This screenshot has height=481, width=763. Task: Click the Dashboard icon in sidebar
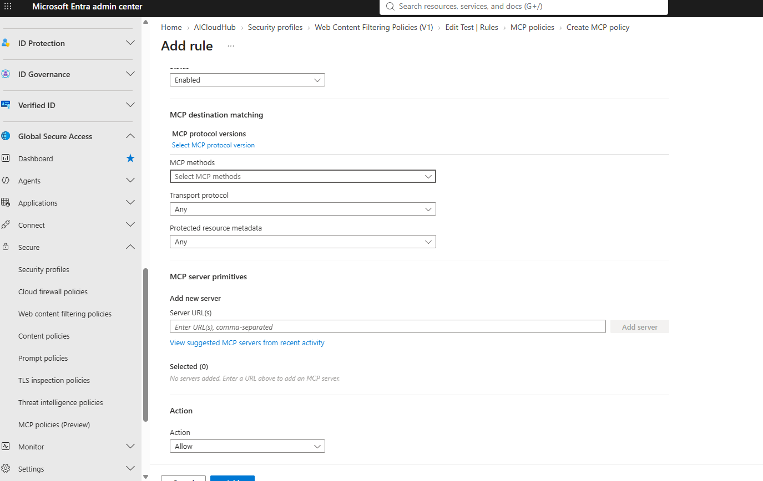[x=6, y=158]
